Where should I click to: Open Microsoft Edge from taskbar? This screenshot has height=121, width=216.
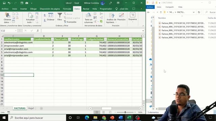[87, 118]
